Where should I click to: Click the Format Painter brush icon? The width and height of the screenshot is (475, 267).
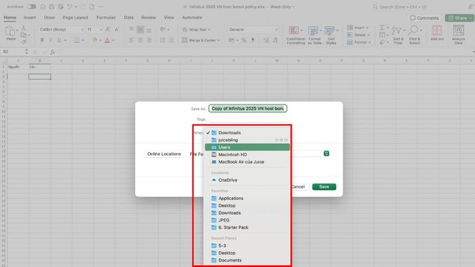[23, 42]
